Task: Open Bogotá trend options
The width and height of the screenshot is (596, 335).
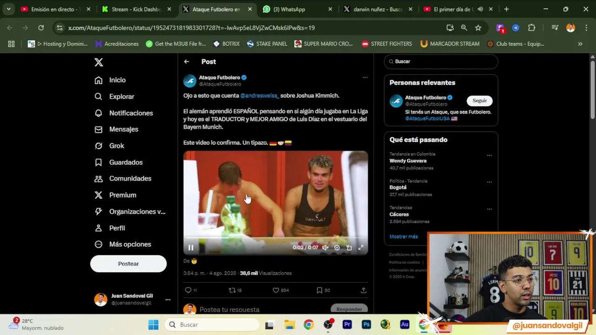Action: [489, 182]
